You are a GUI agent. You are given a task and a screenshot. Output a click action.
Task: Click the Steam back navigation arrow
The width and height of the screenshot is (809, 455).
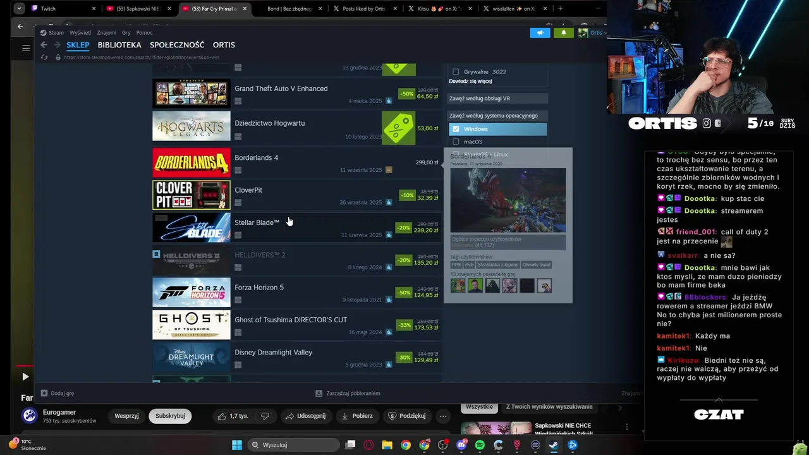pos(44,45)
